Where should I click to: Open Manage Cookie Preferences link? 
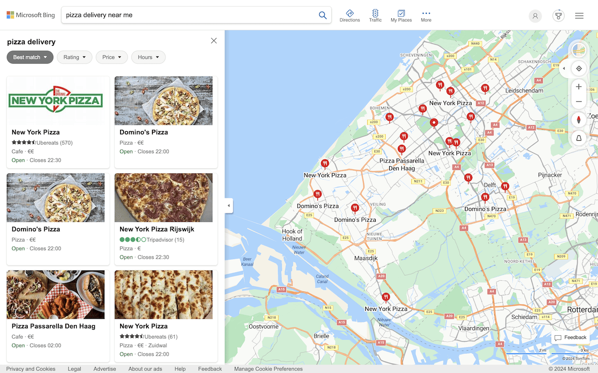tap(268, 369)
